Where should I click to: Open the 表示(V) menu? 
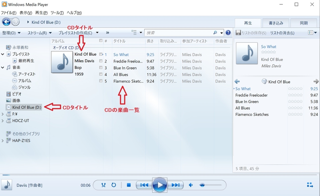[26, 13]
